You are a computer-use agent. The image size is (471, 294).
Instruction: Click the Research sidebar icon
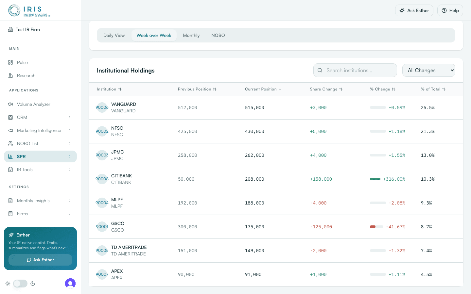point(10,75)
